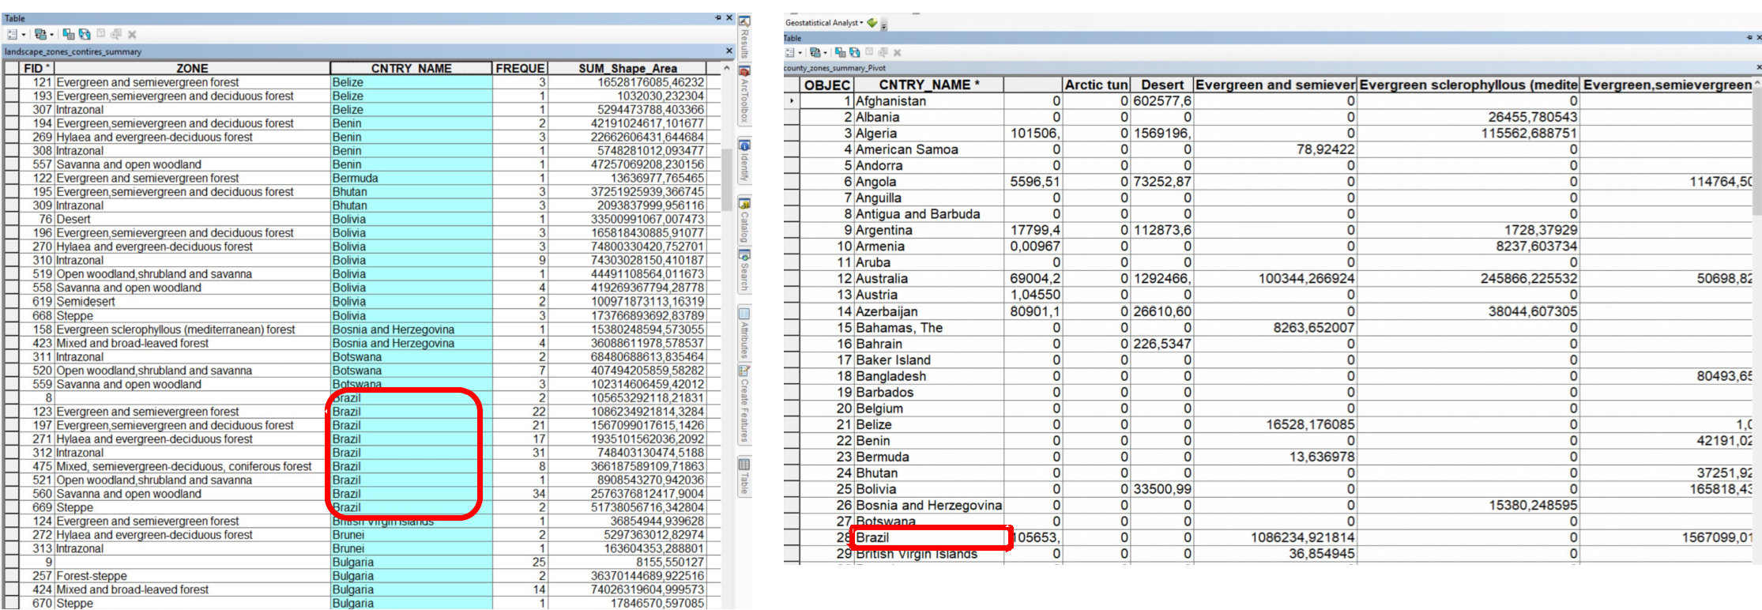Select row selector for Afghanistan record

pyautogui.click(x=792, y=101)
